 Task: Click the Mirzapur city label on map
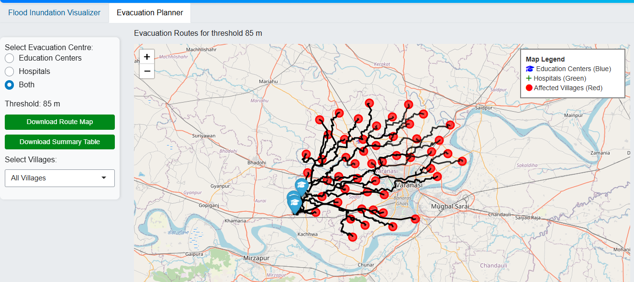tap(256, 258)
